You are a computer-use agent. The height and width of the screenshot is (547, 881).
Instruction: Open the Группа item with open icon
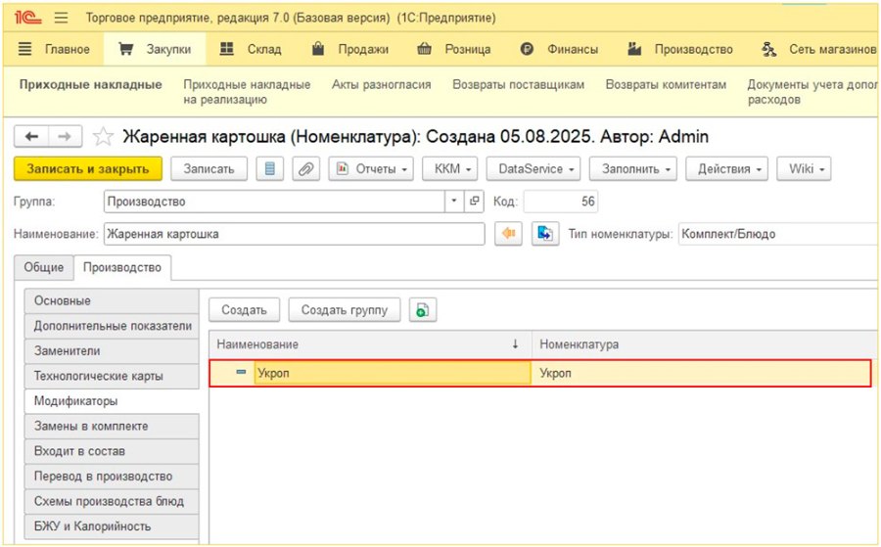474,202
